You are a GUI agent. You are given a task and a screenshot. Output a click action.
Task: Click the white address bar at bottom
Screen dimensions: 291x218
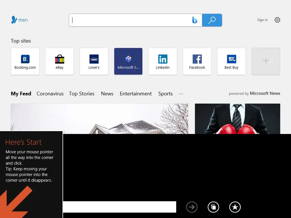coord(120,207)
